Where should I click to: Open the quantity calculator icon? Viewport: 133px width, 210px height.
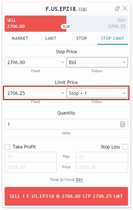[122, 124]
